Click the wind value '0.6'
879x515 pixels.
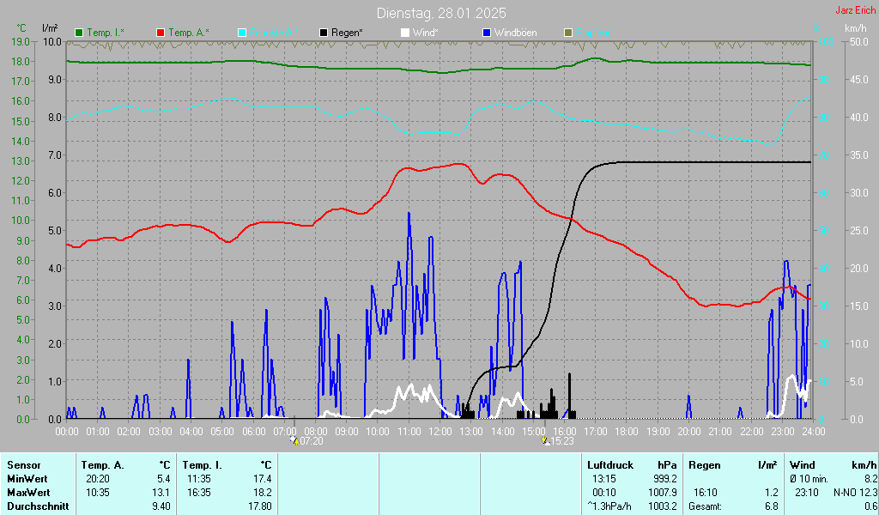870,506
